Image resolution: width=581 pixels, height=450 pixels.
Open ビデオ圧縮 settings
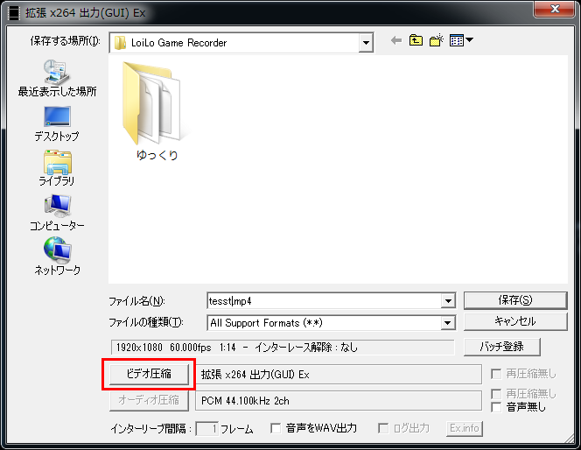coord(149,374)
